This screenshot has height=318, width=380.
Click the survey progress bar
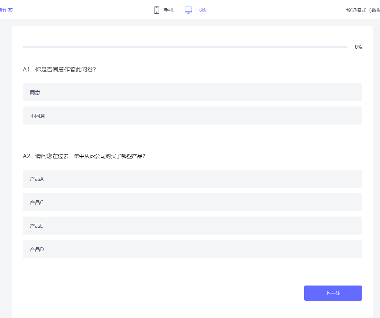[185, 47]
